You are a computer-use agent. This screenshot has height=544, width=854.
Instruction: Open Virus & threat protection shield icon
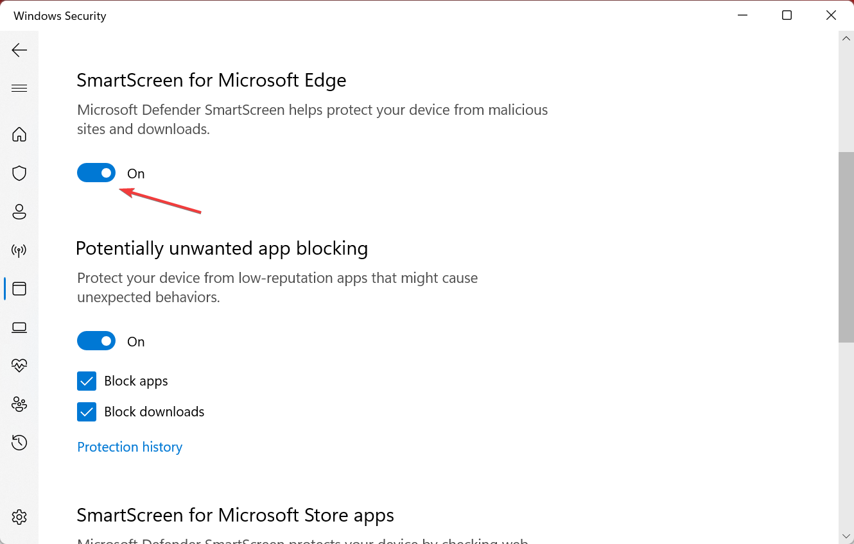click(19, 173)
